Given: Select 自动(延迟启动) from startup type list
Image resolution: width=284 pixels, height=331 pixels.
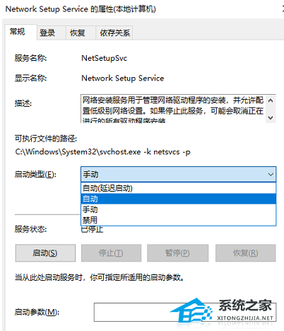Looking at the screenshot, I should [178, 188].
